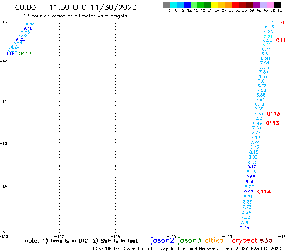Click the wave height value '6.53'
The height and width of the screenshot is (252, 286).
[267, 40]
